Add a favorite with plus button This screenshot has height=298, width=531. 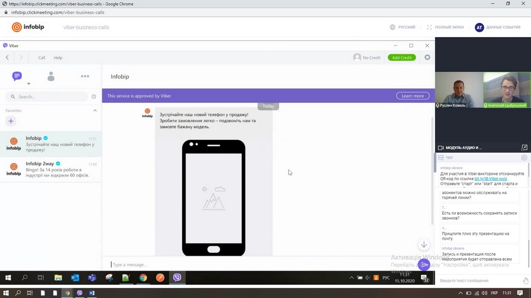click(11, 121)
